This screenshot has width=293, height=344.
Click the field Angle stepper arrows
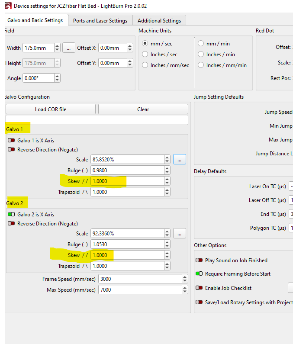(x=57, y=78)
